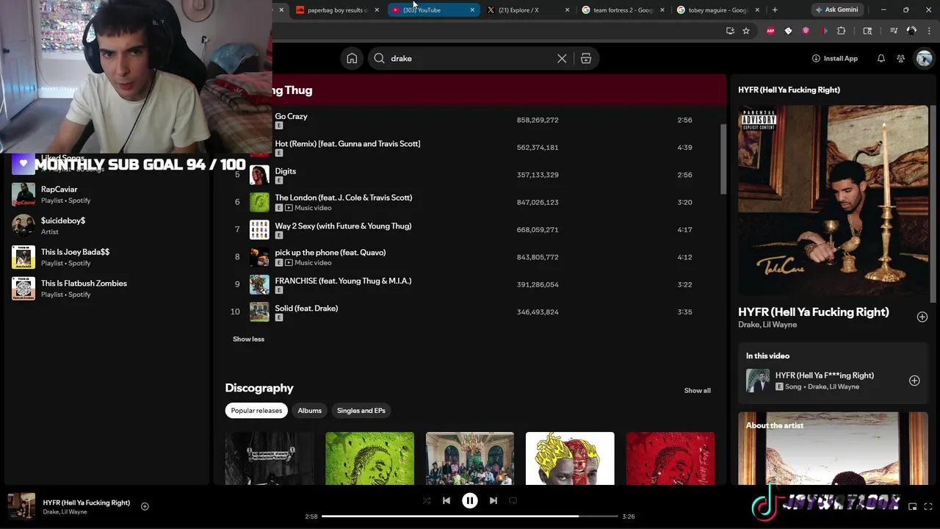Open the Chrome side panel search icon
940x529 pixels.
(x=867, y=31)
